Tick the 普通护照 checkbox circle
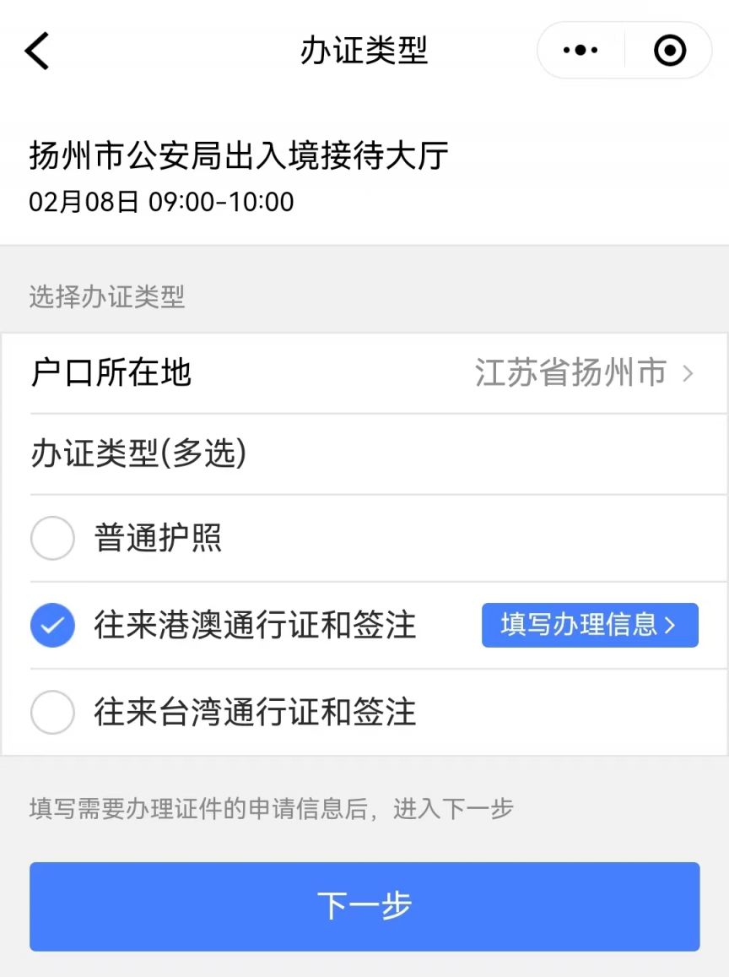729x977 pixels. (52, 538)
